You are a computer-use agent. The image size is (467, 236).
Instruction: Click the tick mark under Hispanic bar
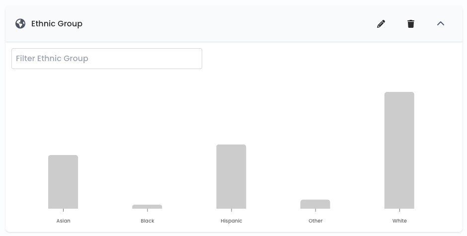pos(232,210)
